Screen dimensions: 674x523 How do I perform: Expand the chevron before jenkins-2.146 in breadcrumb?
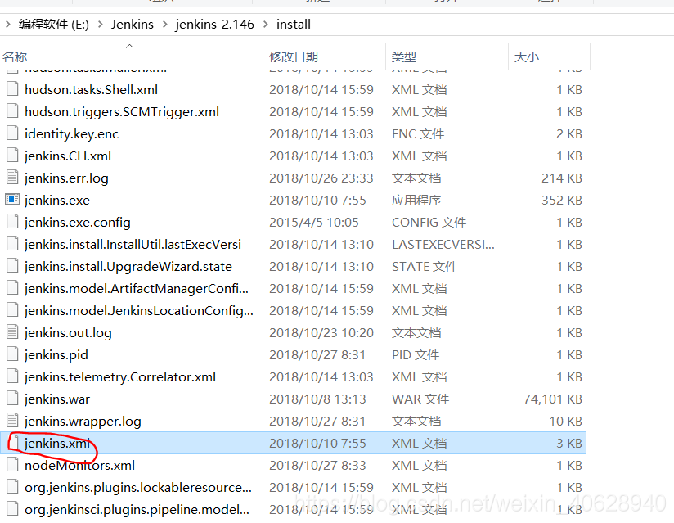165,24
